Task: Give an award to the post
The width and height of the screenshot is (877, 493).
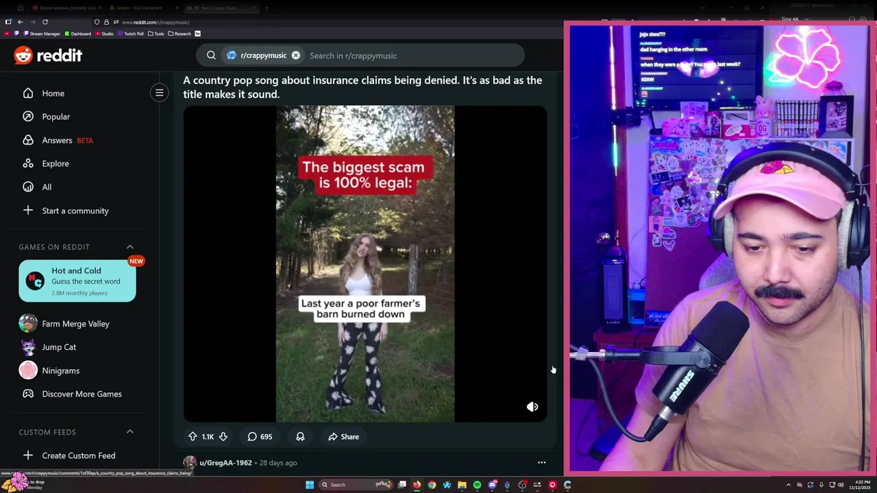Action: click(300, 437)
